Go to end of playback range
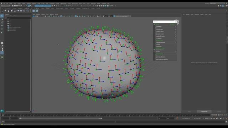The image size is (228, 128). (226, 115)
